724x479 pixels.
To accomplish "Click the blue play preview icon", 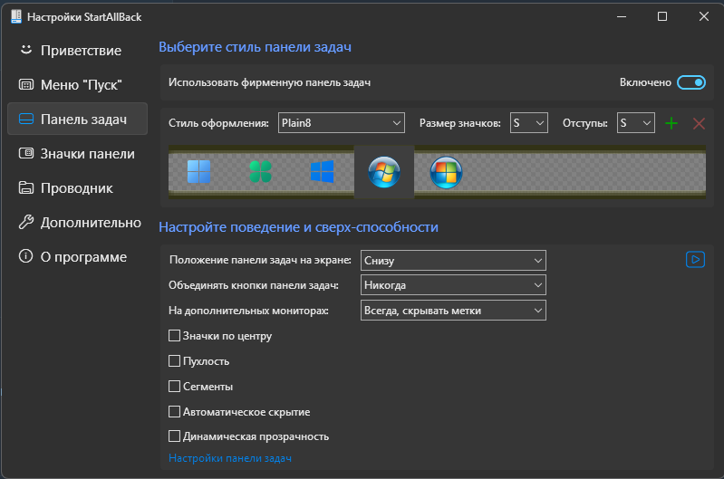I will point(695,259).
